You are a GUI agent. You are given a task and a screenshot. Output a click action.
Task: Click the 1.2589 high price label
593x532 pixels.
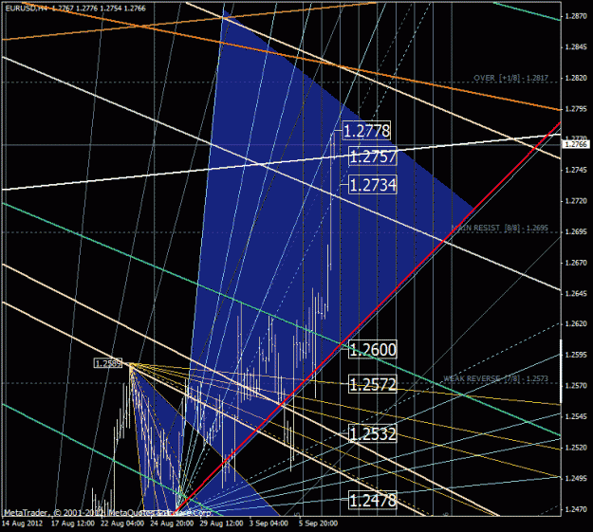[x=108, y=364]
